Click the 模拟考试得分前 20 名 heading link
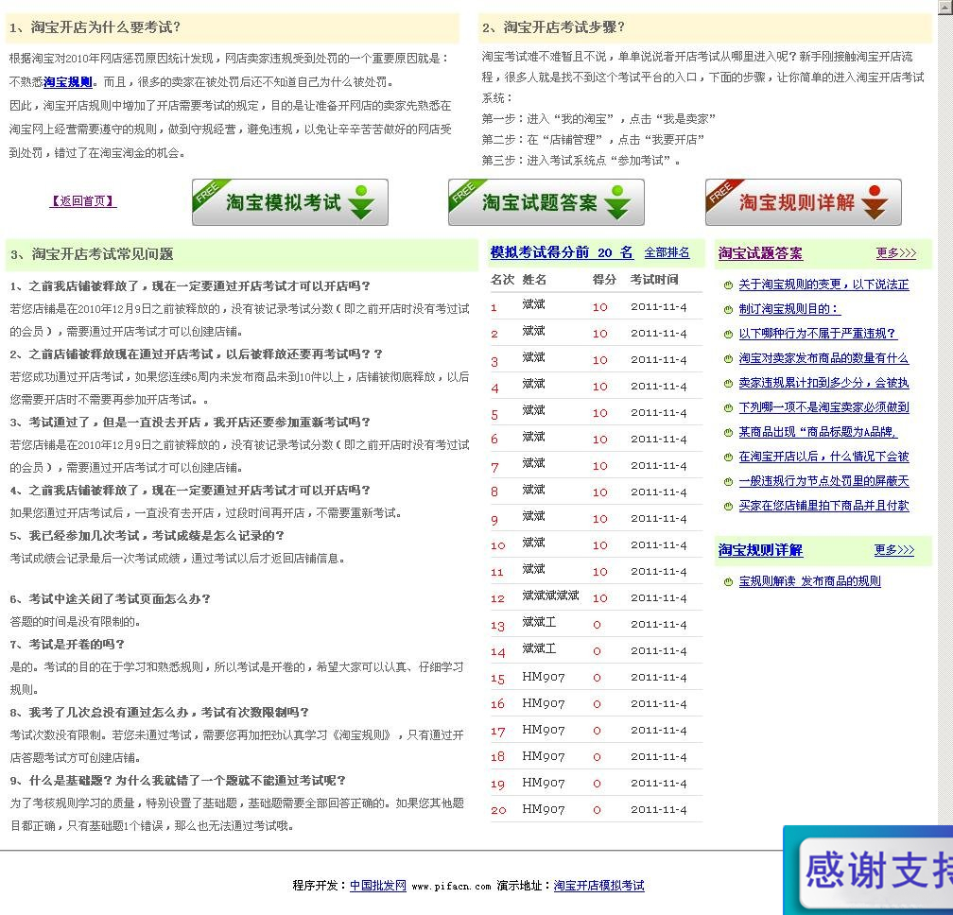Image resolution: width=953 pixels, height=915 pixels. (x=562, y=252)
